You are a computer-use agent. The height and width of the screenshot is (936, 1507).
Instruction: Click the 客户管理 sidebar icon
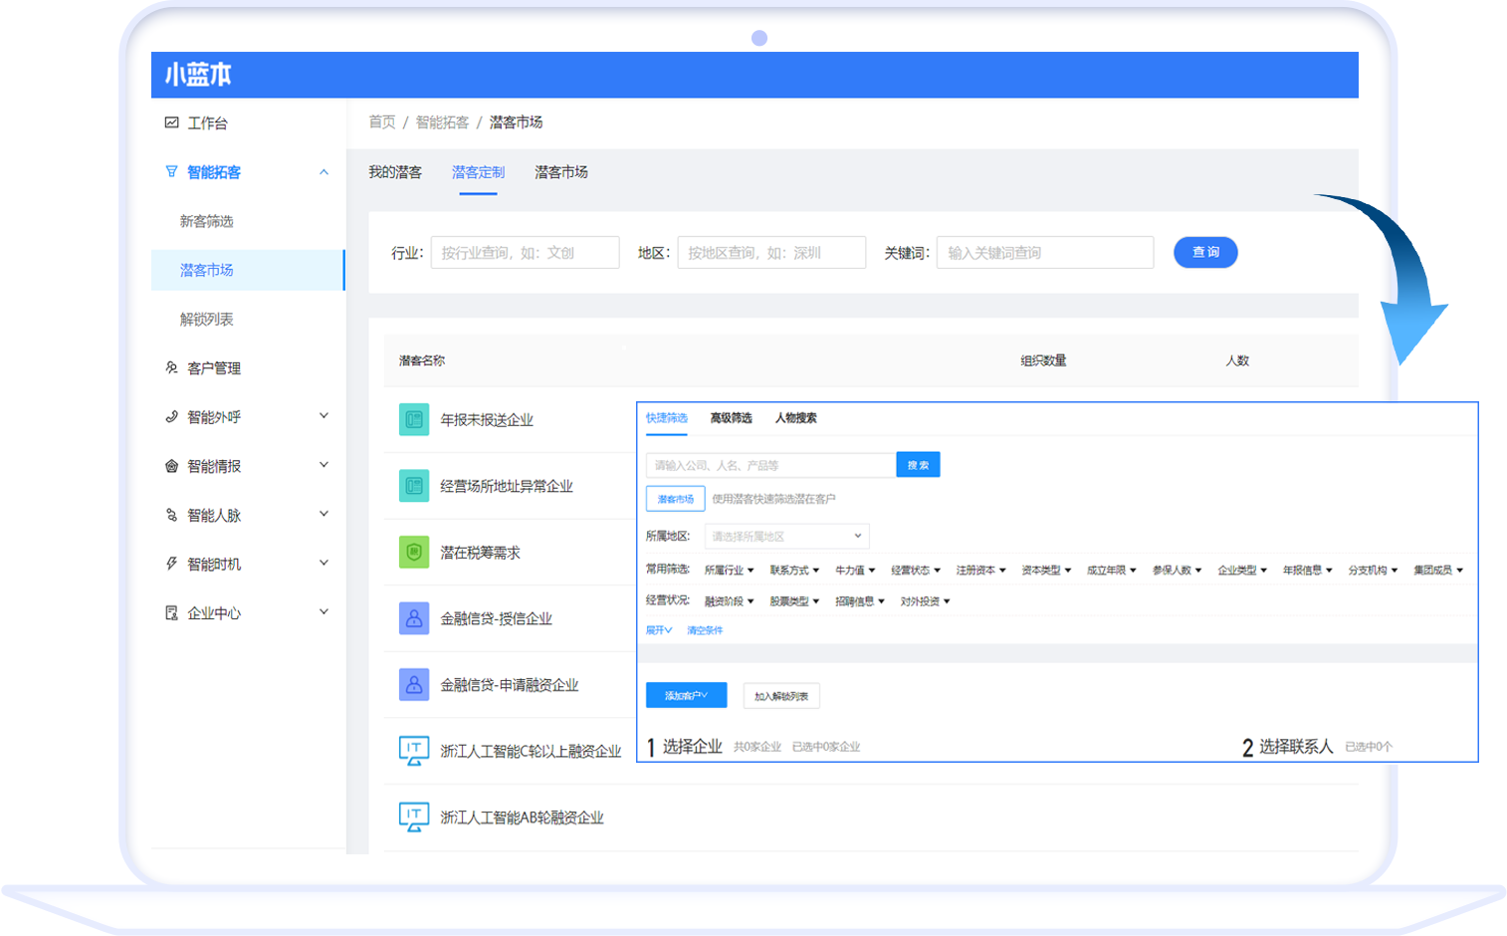click(171, 367)
